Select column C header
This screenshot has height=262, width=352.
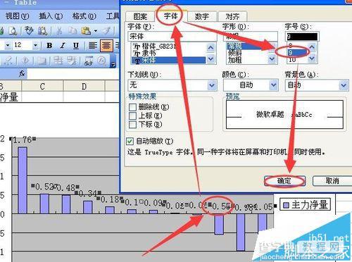[42, 87]
